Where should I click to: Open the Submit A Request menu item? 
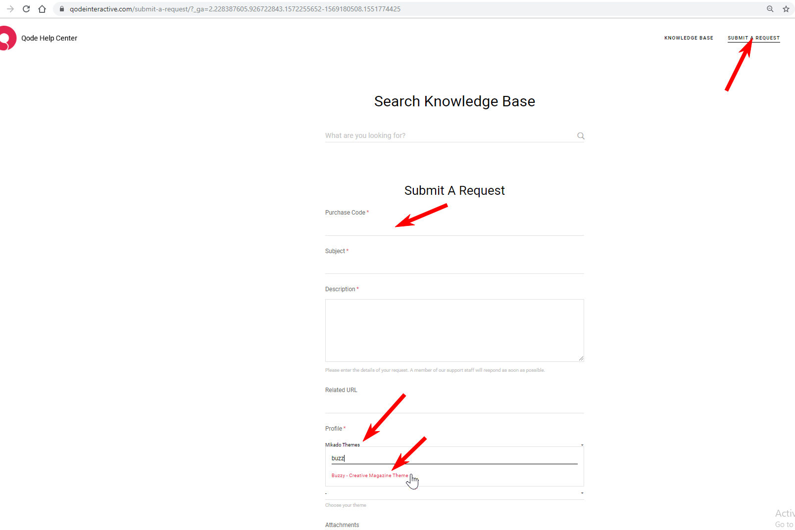pos(753,38)
